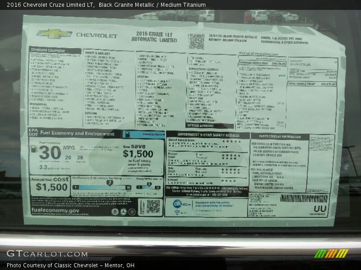This screenshot has width=361, height=270.
Task: Click the 'Photo Courtesy of Classic Chevrolet' caption
Action: 70,265
